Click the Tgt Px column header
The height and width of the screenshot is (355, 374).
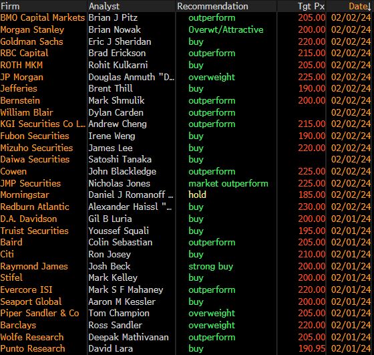(311, 6)
